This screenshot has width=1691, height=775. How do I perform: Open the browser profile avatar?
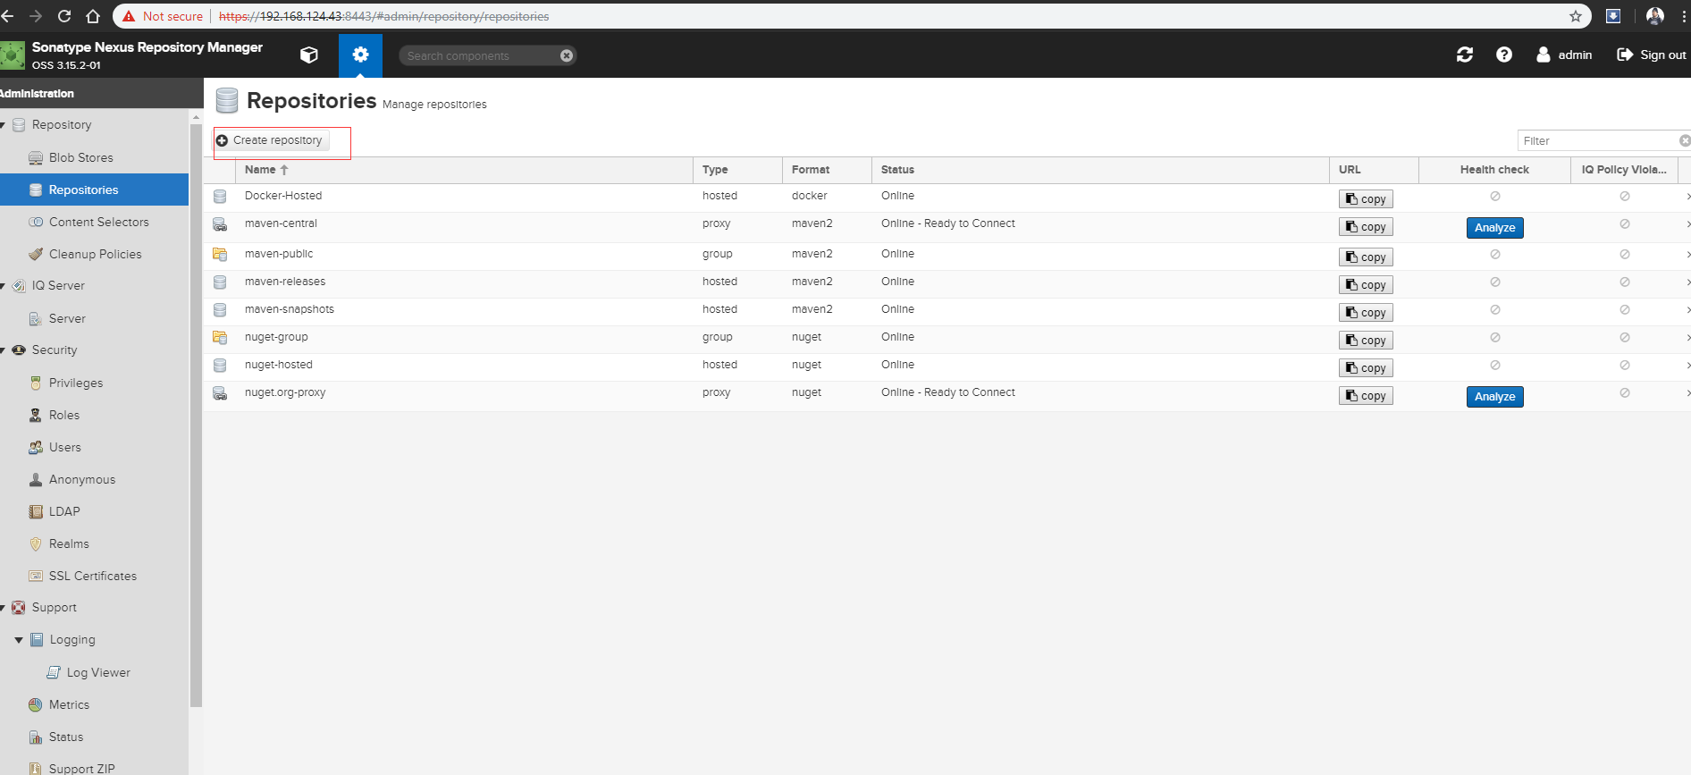1655,16
